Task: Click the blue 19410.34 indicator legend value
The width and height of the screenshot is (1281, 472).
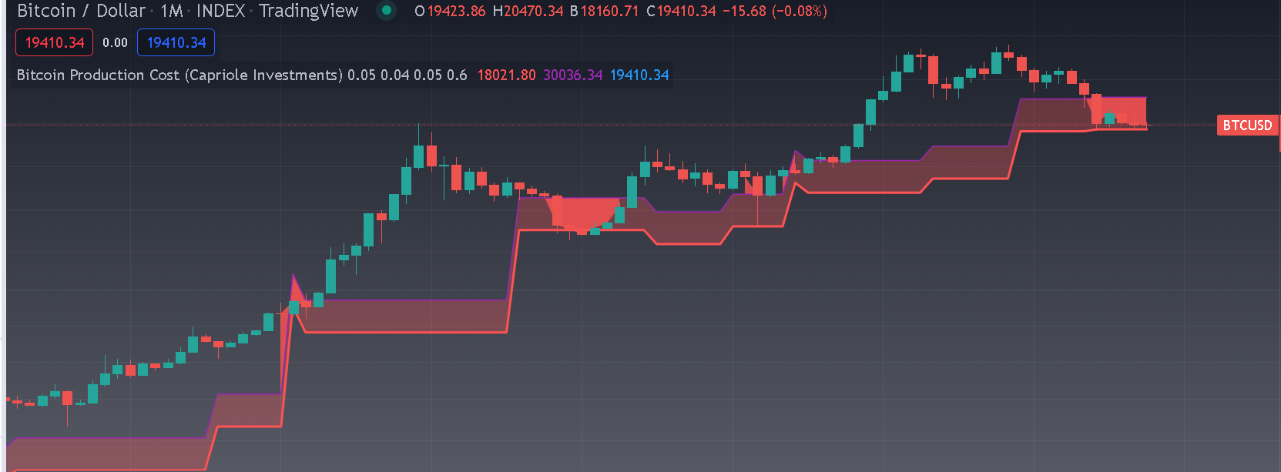Action: (x=639, y=75)
